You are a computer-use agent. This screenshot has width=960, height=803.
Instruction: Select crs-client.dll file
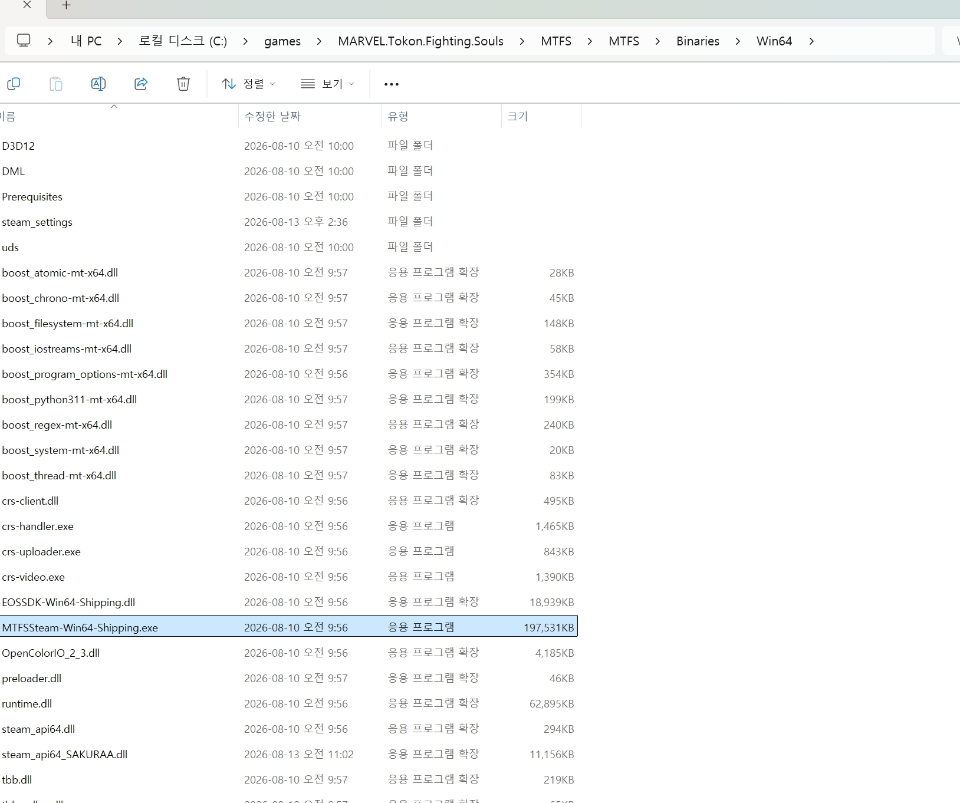(289, 501)
